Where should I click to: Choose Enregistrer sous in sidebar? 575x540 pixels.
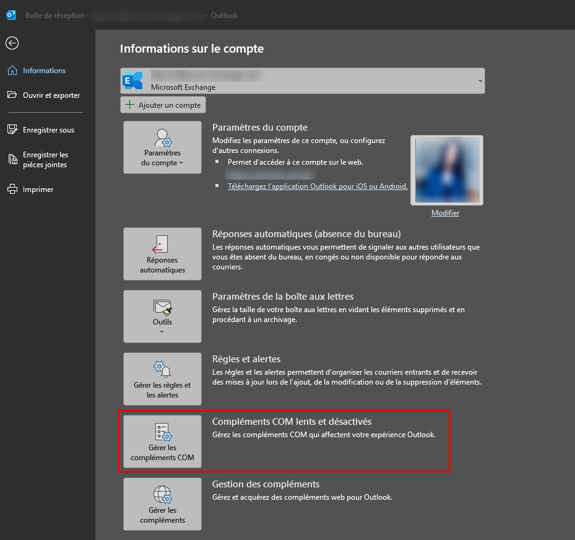(48, 130)
